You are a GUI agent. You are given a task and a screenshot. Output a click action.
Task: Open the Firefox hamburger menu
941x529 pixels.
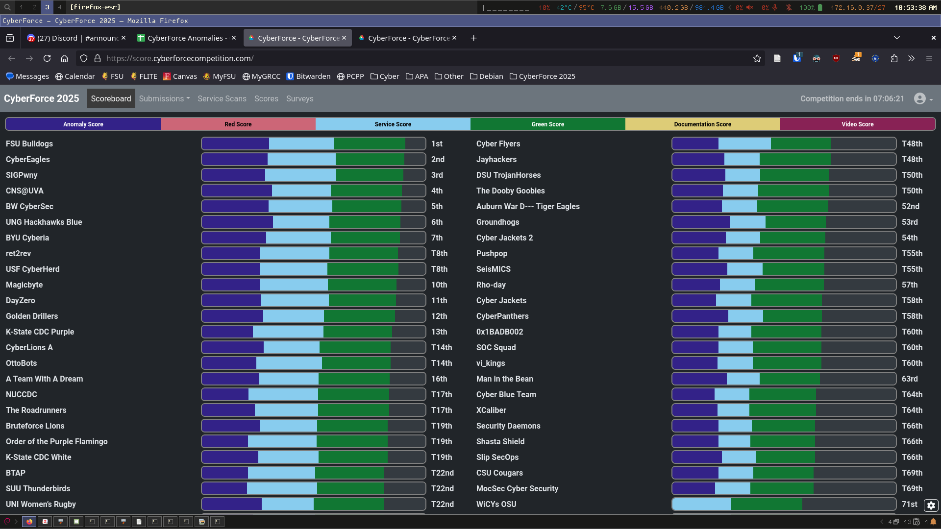929,58
